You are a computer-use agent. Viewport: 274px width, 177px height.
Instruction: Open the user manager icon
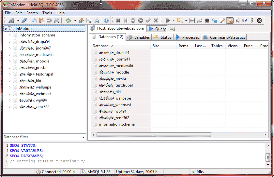click(81, 20)
